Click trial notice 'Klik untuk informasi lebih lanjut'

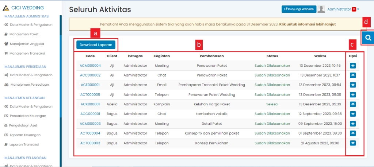pyautogui.click(x=308, y=25)
